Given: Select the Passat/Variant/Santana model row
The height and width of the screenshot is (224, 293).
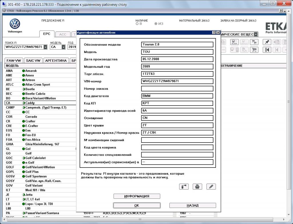Looking at the screenshot, I should tap(40, 213).
